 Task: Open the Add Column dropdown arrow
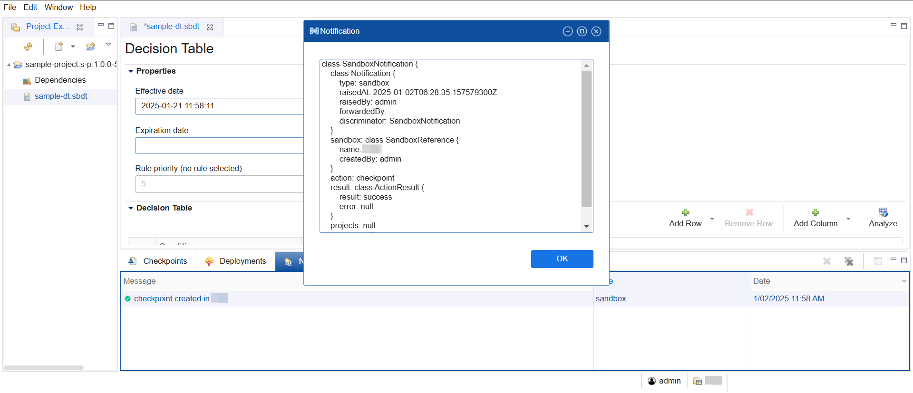point(848,219)
